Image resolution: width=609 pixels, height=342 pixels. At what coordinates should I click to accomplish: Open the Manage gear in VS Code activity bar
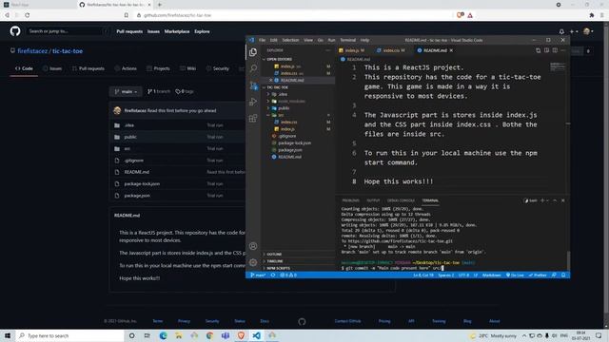(x=253, y=262)
